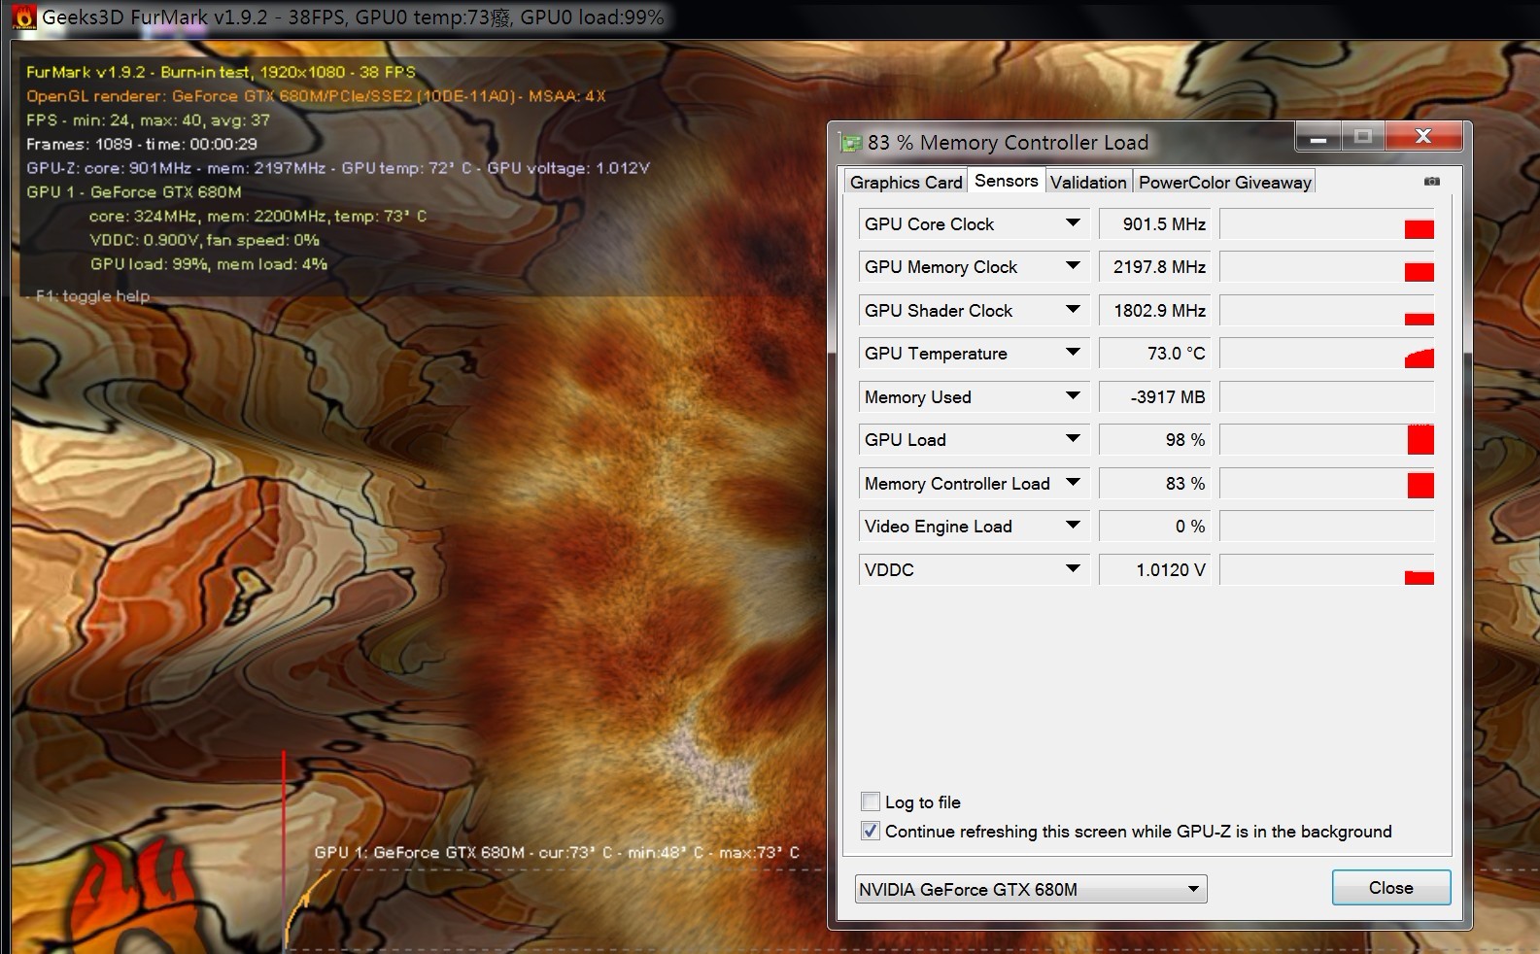Click the 2197.8 MHz memory clock value

tap(1155, 266)
